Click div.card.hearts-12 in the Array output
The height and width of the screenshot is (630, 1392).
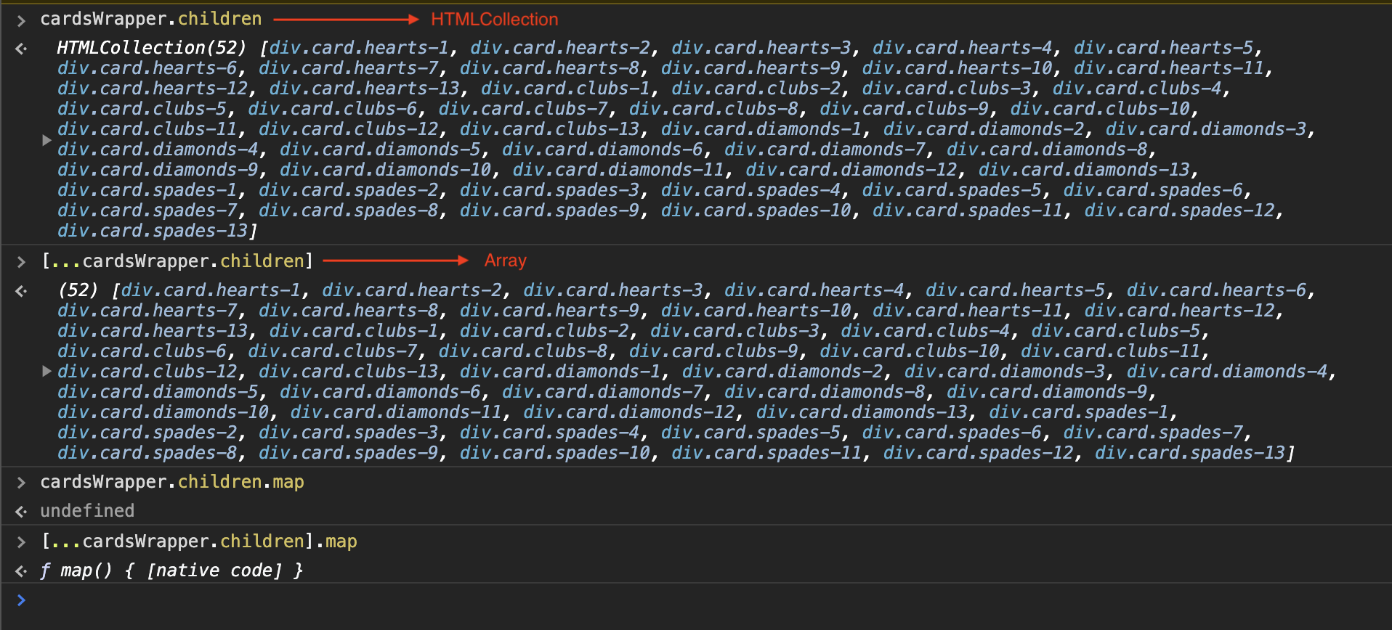[x=1179, y=311]
